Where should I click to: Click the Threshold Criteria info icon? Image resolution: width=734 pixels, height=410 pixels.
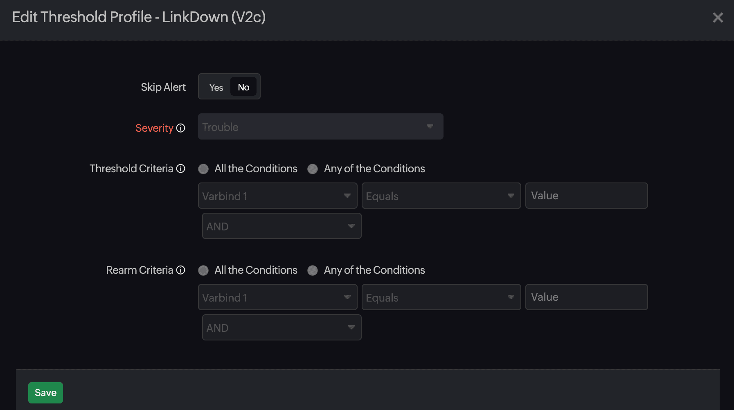pos(181,169)
